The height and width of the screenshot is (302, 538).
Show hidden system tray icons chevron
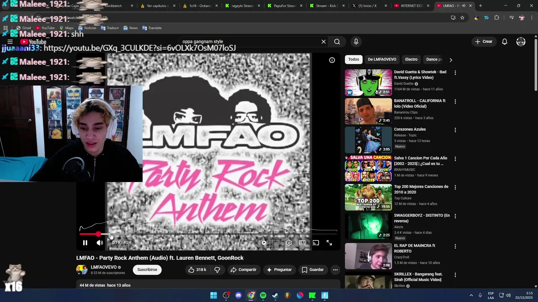click(471, 295)
